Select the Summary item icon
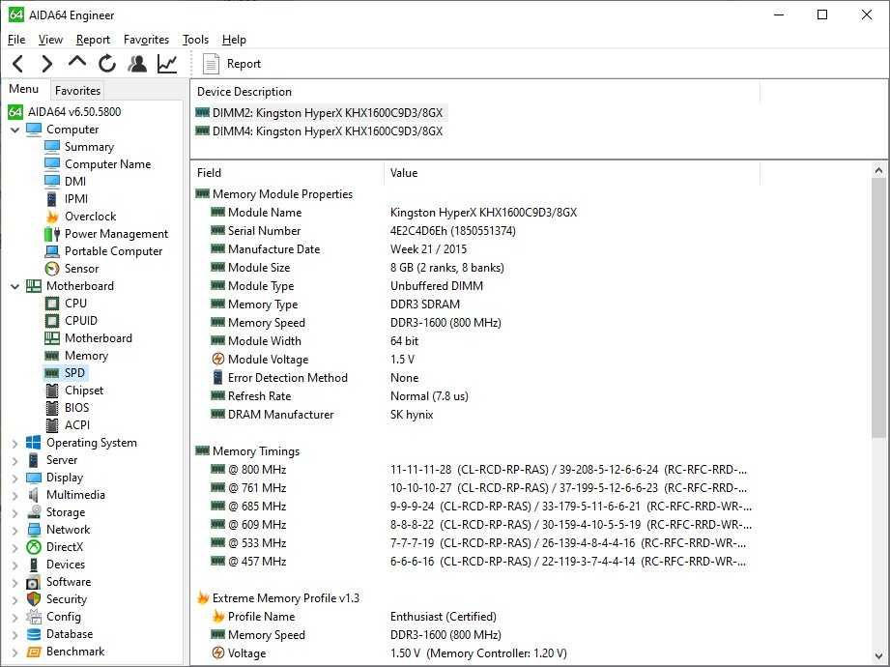Screen dimensions: 890x667 coord(52,147)
